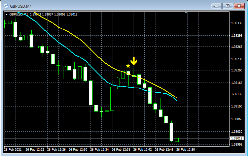The height and width of the screenshot is (156, 248).
Task: Click the 26 Feb 12:38 time label
Action: [x=121, y=150]
